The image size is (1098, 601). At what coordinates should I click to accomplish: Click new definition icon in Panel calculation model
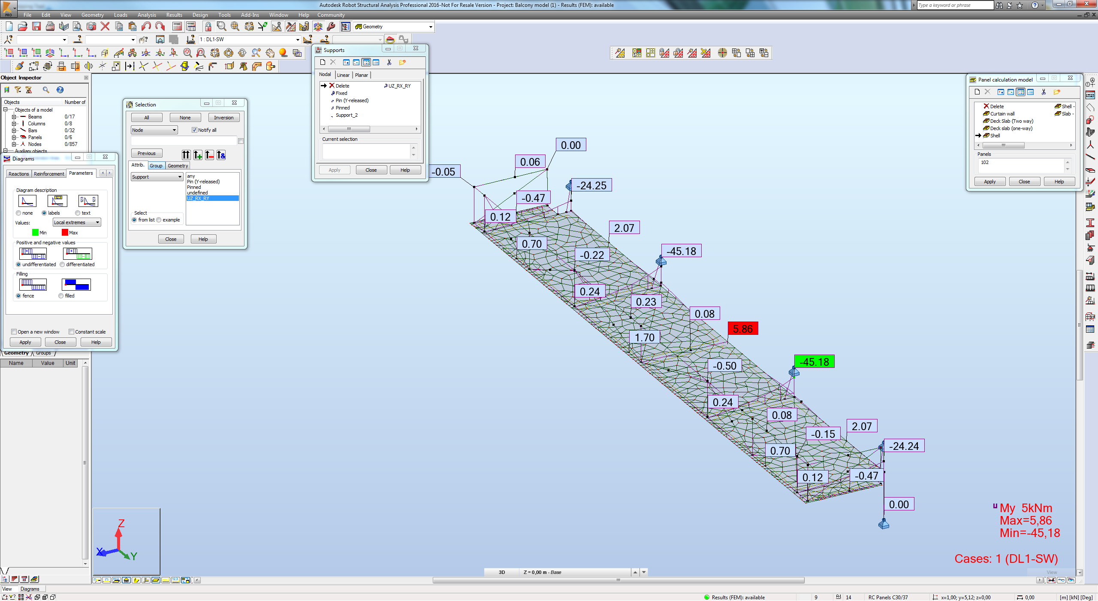pyautogui.click(x=977, y=92)
